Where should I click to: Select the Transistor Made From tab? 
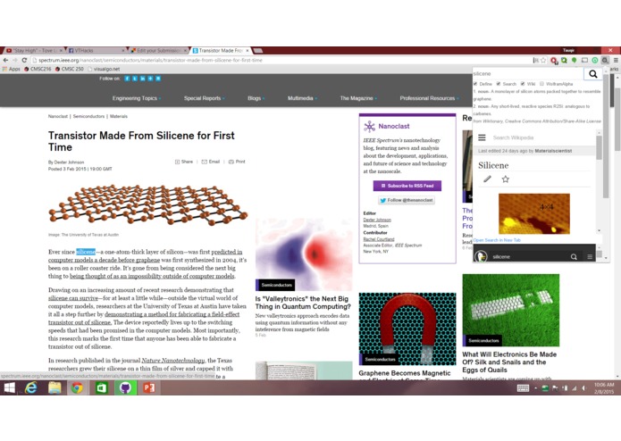click(221, 51)
